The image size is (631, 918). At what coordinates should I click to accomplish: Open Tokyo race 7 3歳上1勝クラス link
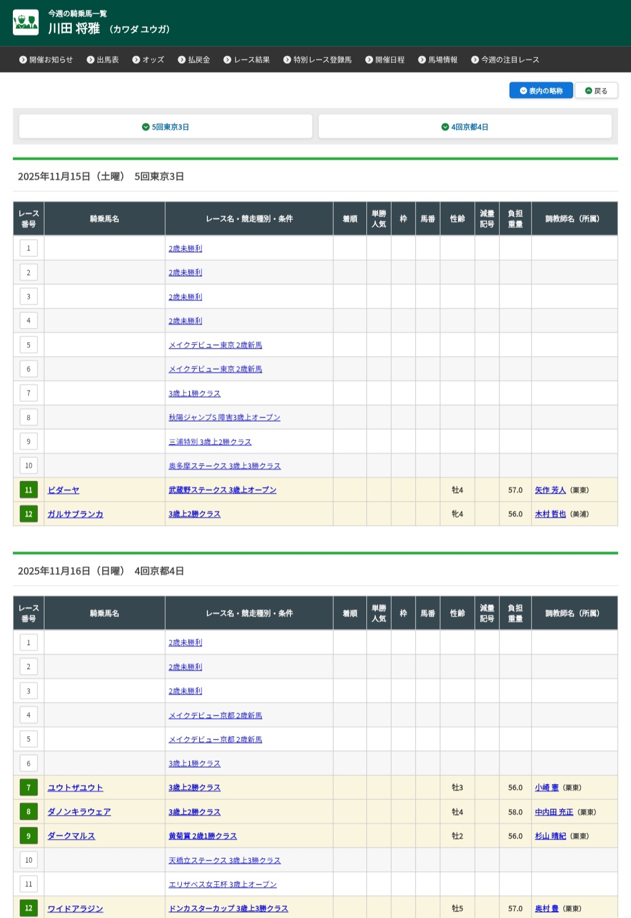[195, 394]
